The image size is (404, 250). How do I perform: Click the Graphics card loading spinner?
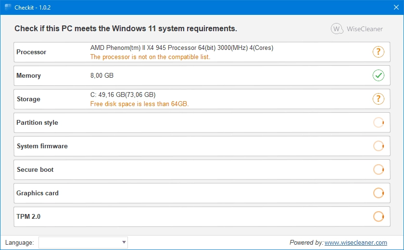(379, 193)
